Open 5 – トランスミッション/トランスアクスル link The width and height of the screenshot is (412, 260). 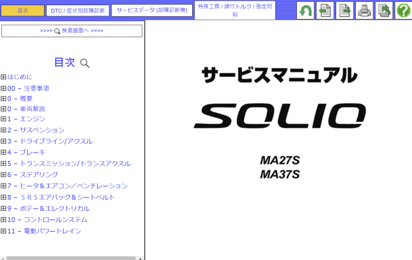coord(69,164)
